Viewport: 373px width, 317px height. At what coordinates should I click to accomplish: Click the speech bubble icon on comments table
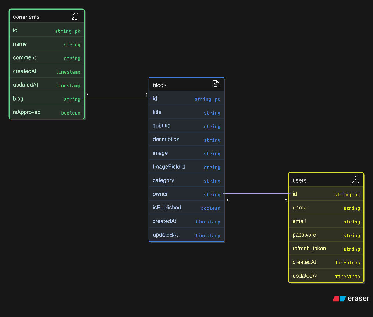coord(76,16)
